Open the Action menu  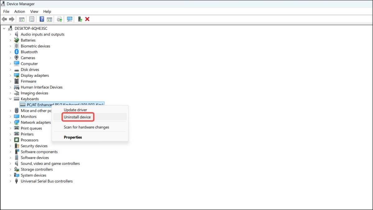pyautogui.click(x=20, y=12)
